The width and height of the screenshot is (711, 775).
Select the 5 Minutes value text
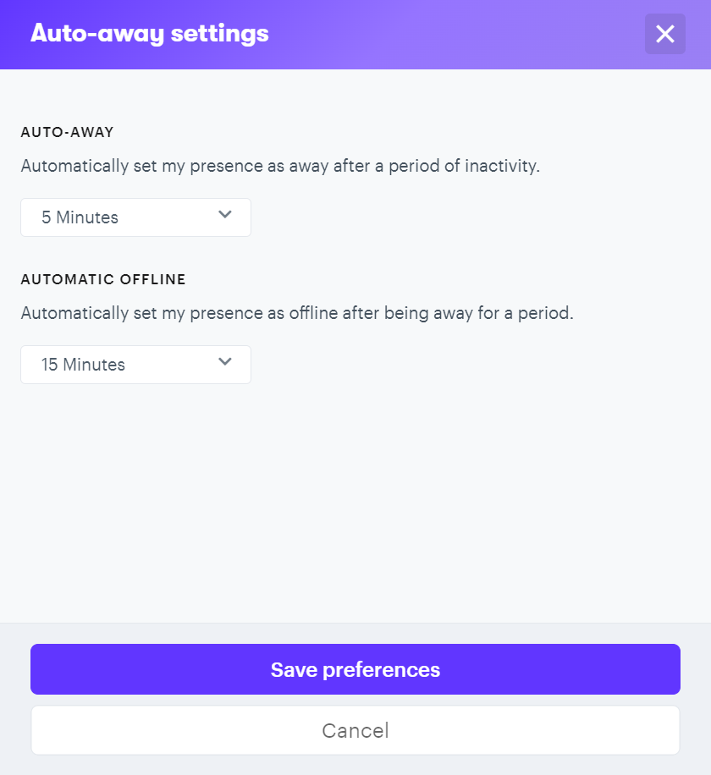80,217
